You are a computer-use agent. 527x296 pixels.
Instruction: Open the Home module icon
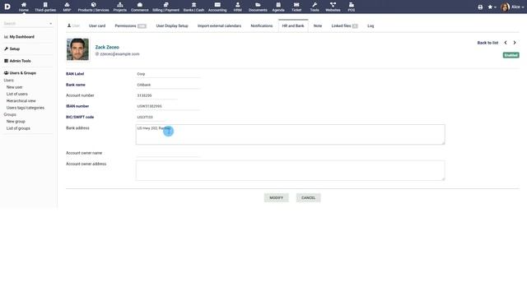click(x=24, y=7)
